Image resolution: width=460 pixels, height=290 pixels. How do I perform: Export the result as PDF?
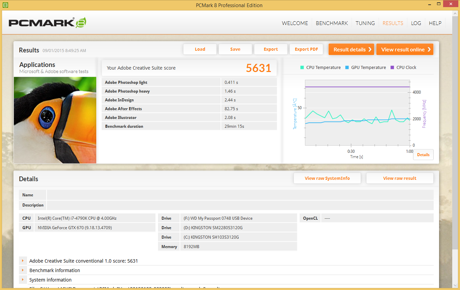[306, 49]
